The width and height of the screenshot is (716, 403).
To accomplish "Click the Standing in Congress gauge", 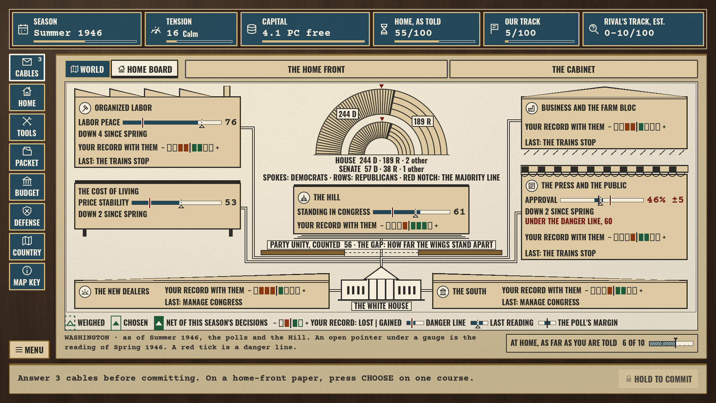I will point(411,212).
